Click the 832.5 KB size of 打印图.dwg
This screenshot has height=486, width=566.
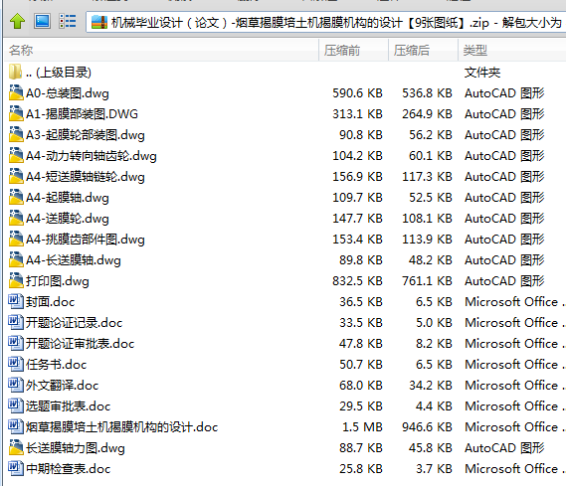pos(357,281)
